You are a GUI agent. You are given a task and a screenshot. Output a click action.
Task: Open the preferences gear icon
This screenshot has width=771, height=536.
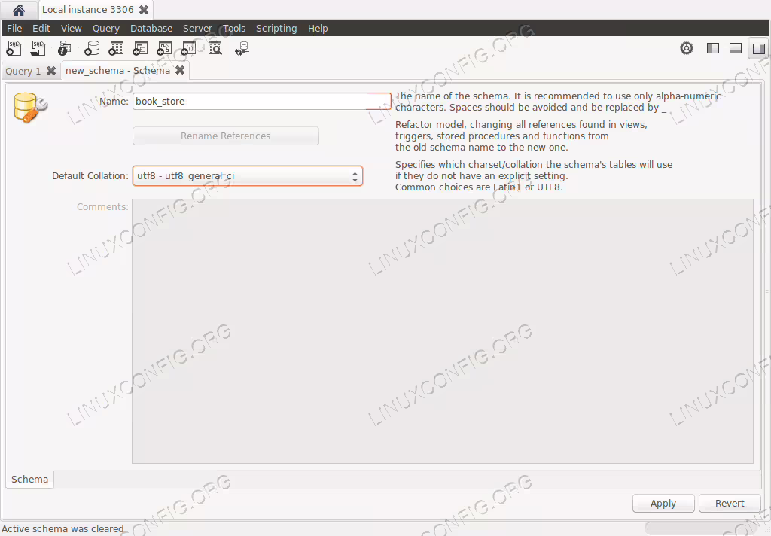click(687, 48)
